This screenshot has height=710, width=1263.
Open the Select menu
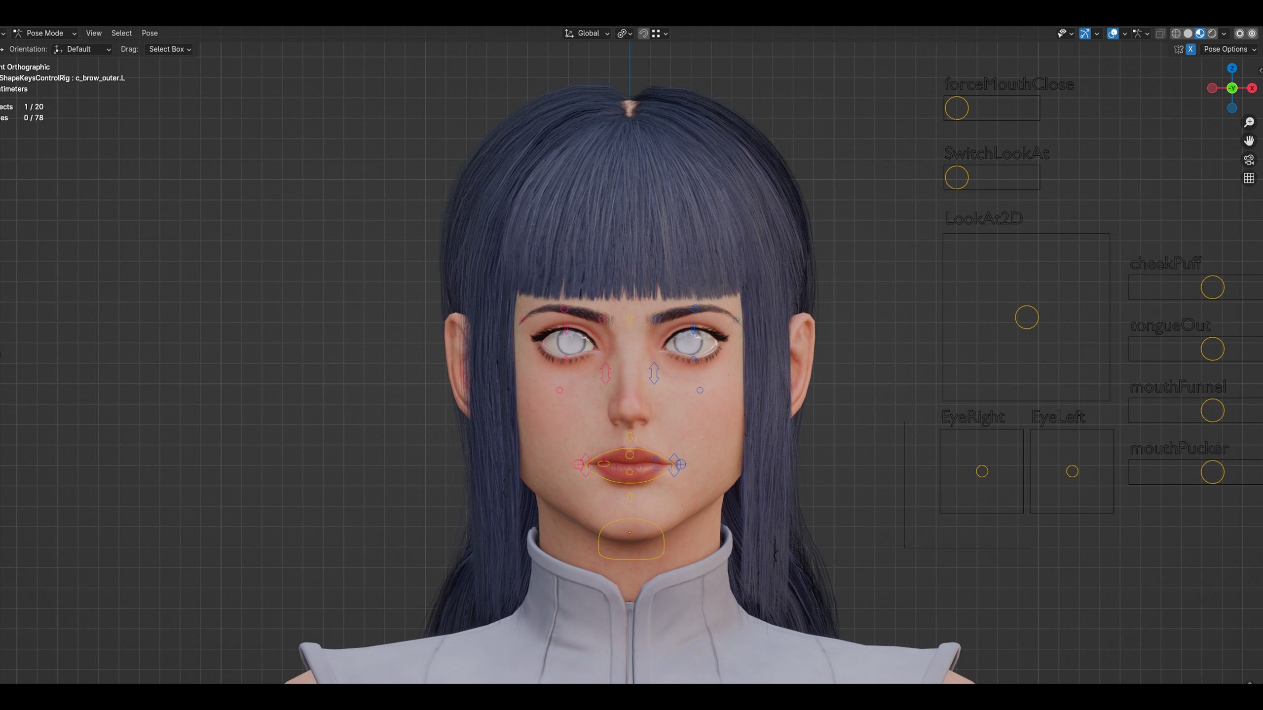(121, 34)
